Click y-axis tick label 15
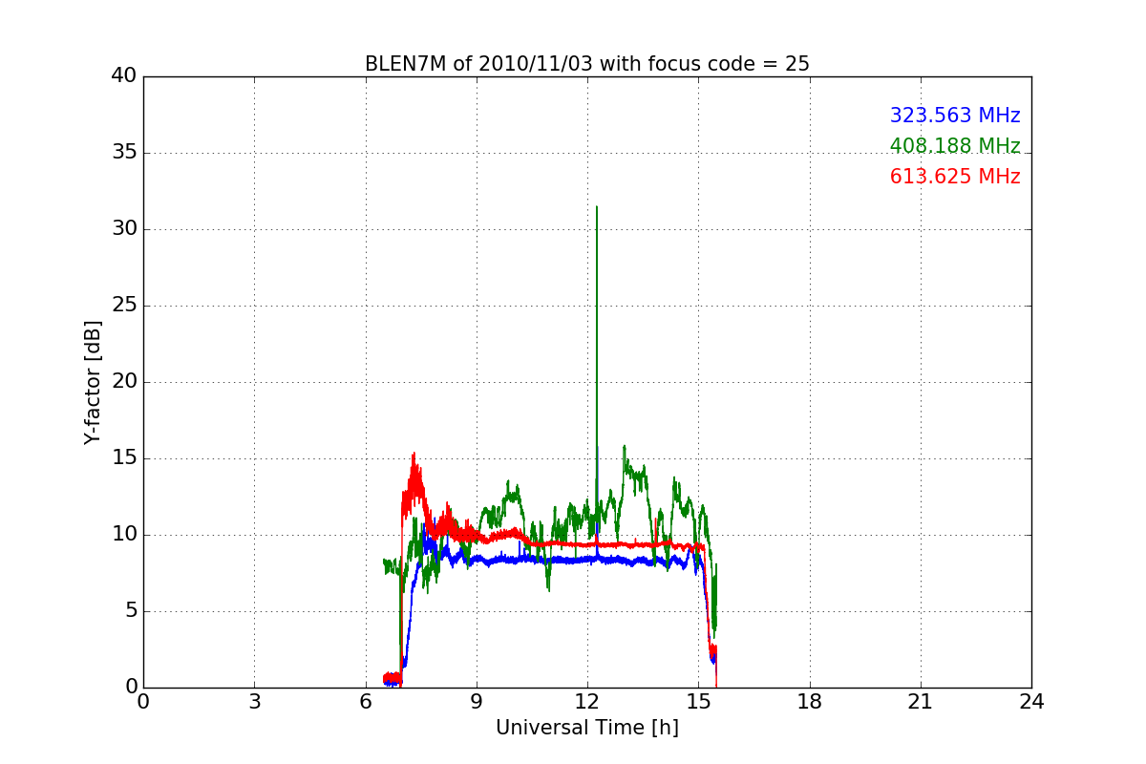This screenshot has height=764, width=1146. tap(125, 458)
